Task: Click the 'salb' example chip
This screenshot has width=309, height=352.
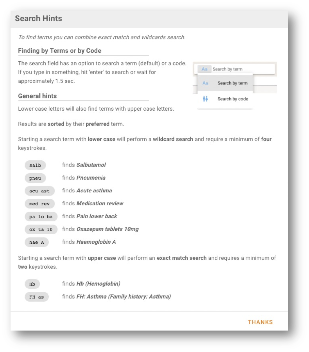Action: coord(35,165)
